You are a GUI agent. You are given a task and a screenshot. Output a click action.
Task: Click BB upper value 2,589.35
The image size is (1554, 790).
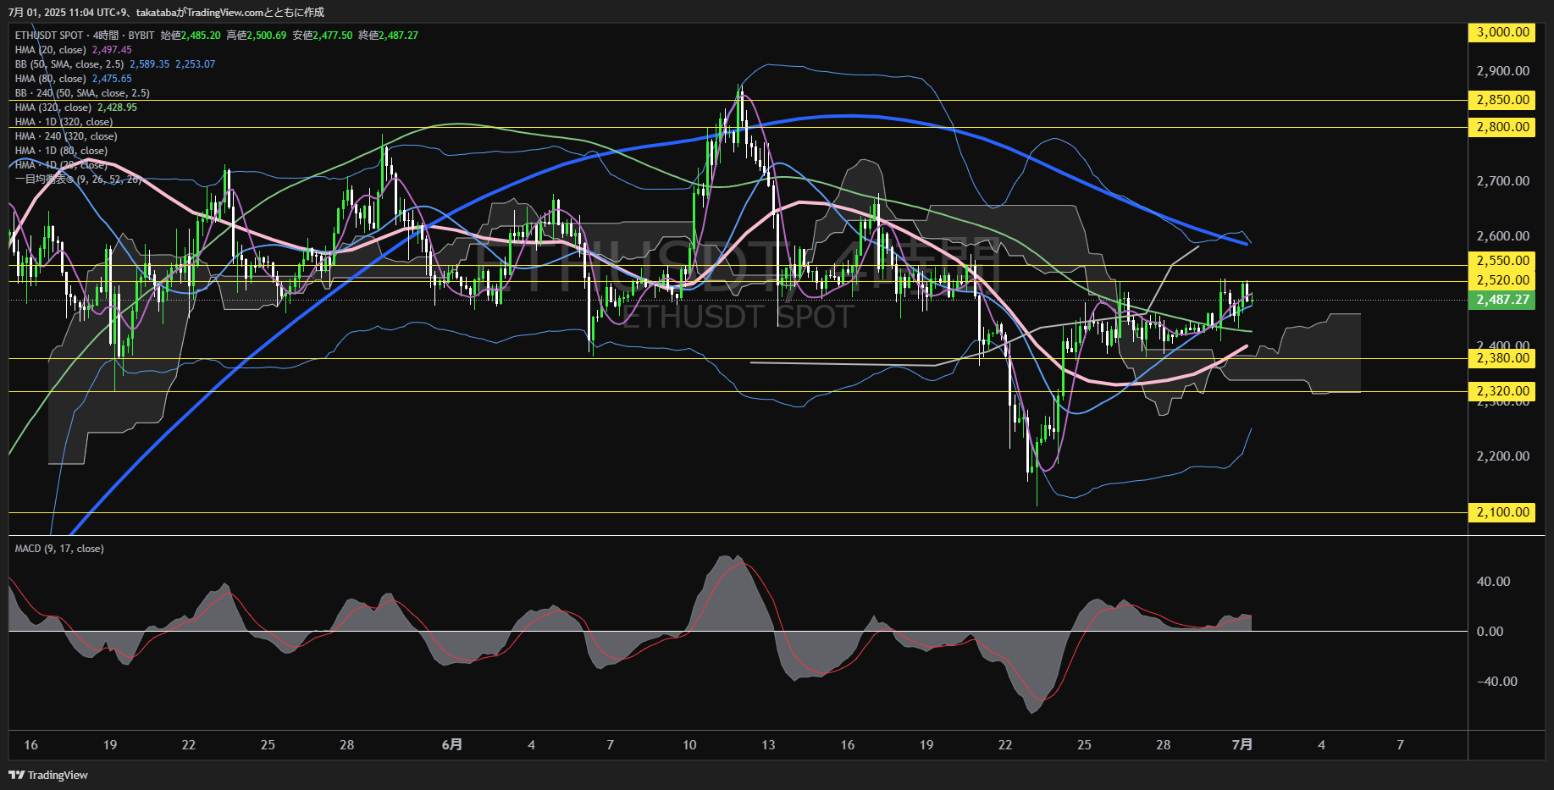coord(150,64)
